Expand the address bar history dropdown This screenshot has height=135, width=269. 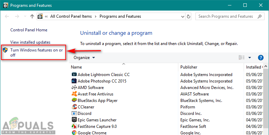(x=182, y=17)
